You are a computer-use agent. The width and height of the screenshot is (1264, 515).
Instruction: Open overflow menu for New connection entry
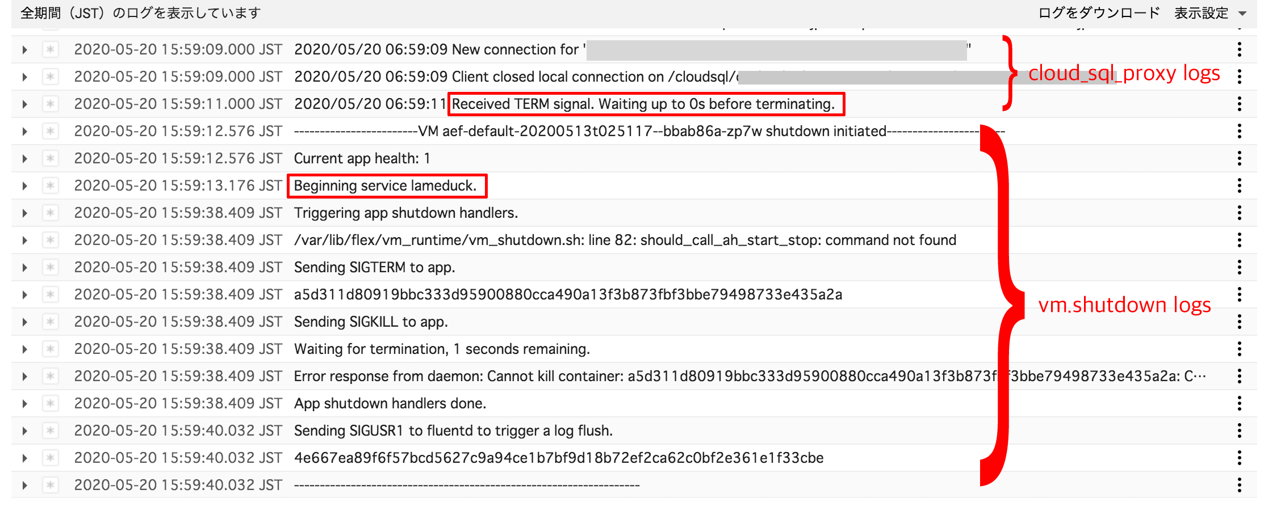1240,49
